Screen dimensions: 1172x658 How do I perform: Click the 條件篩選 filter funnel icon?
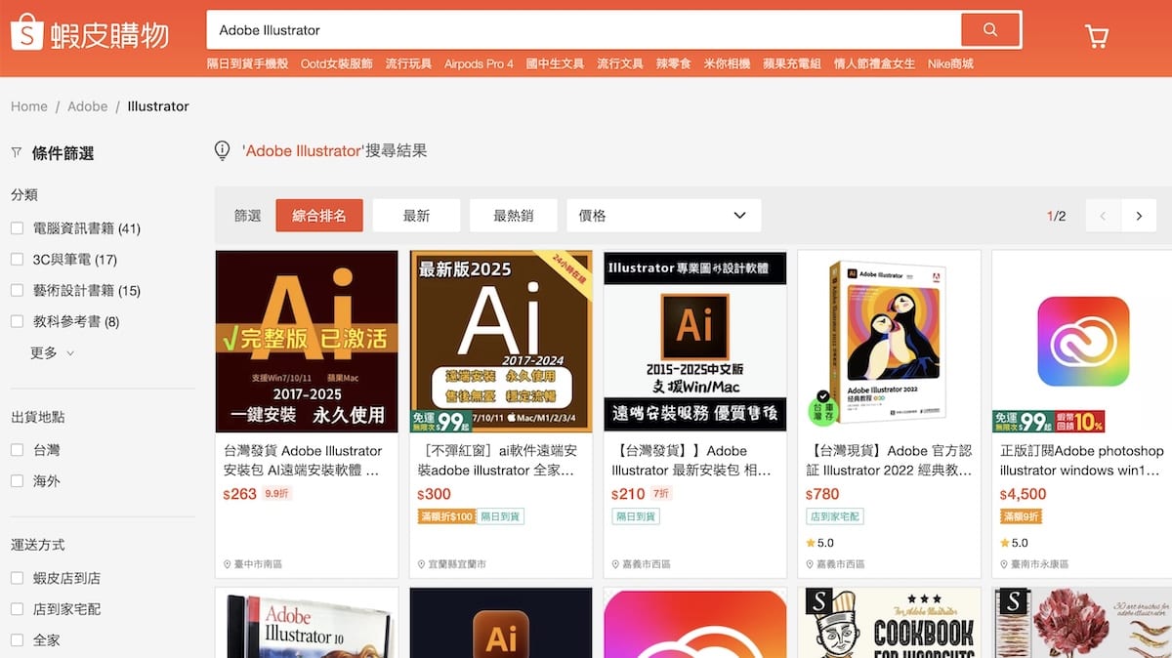(15, 152)
